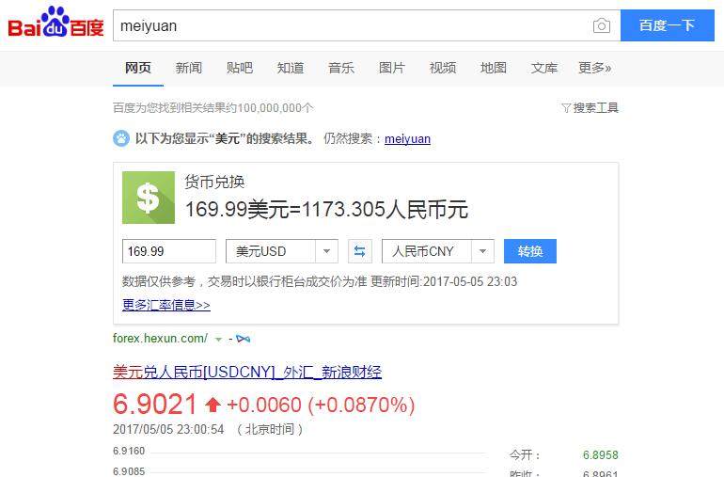Open the 文库 tab
This screenshot has width=724, height=477.
click(544, 68)
